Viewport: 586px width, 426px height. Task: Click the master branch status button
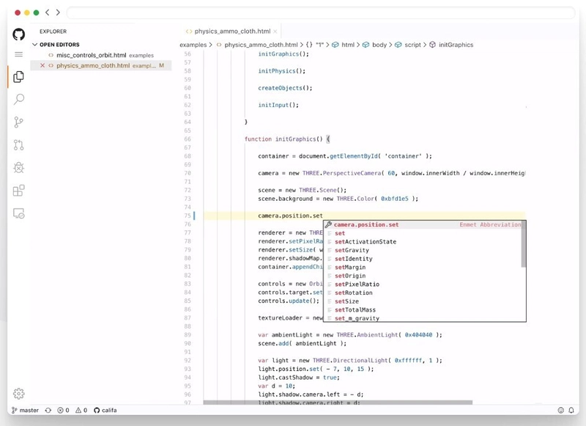26,411
